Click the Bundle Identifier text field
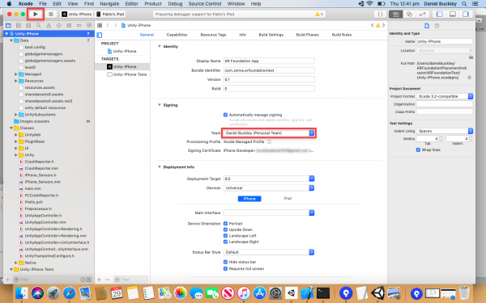 [x=269, y=70]
